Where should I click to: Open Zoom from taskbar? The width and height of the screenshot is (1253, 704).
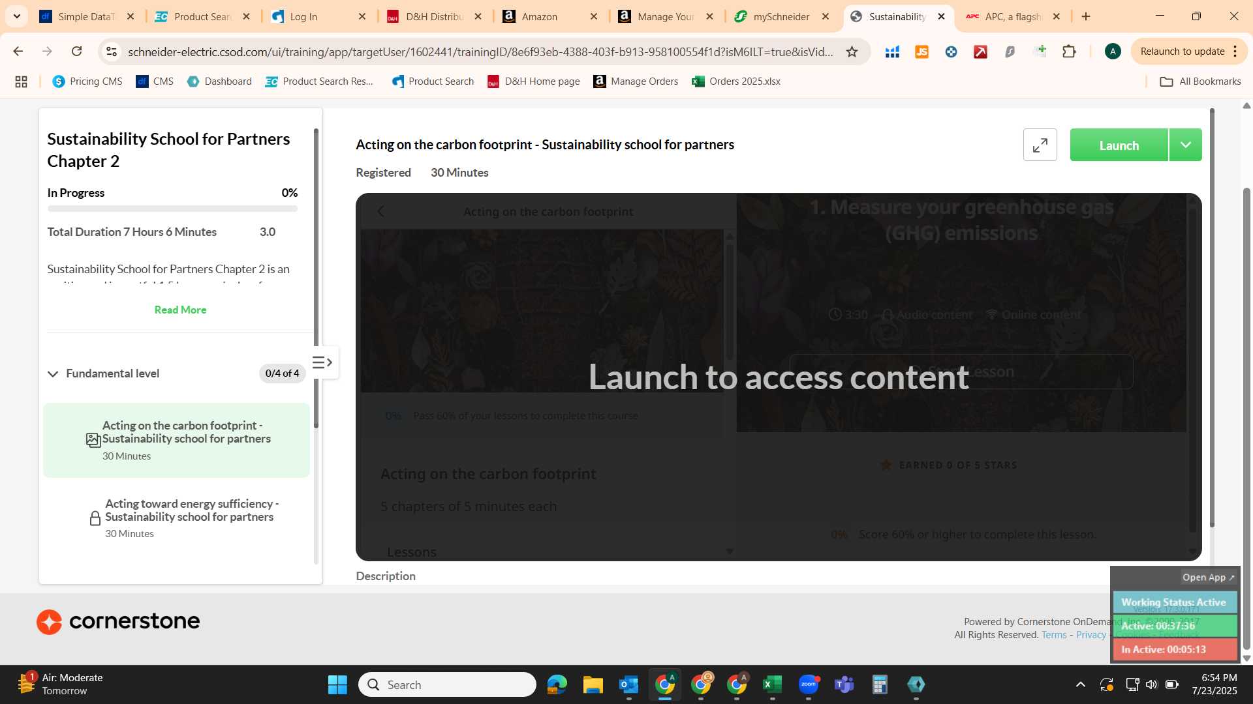(809, 684)
